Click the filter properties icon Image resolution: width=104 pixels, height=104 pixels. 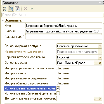[x=18, y=9]
